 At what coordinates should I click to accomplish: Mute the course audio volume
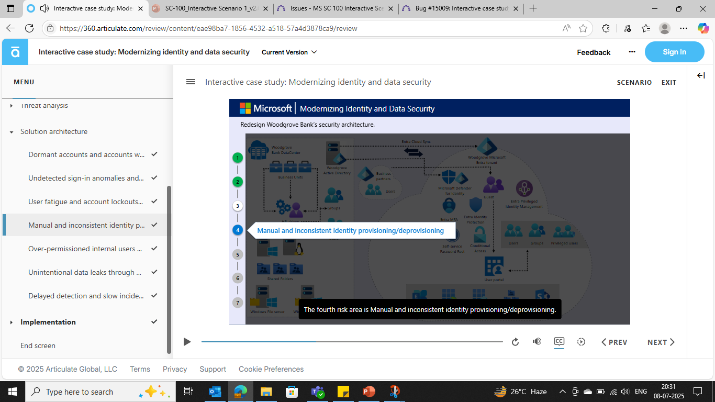(x=537, y=341)
